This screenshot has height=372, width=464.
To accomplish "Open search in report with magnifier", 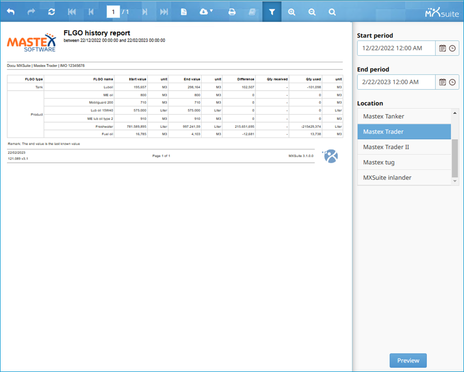I will (x=333, y=12).
